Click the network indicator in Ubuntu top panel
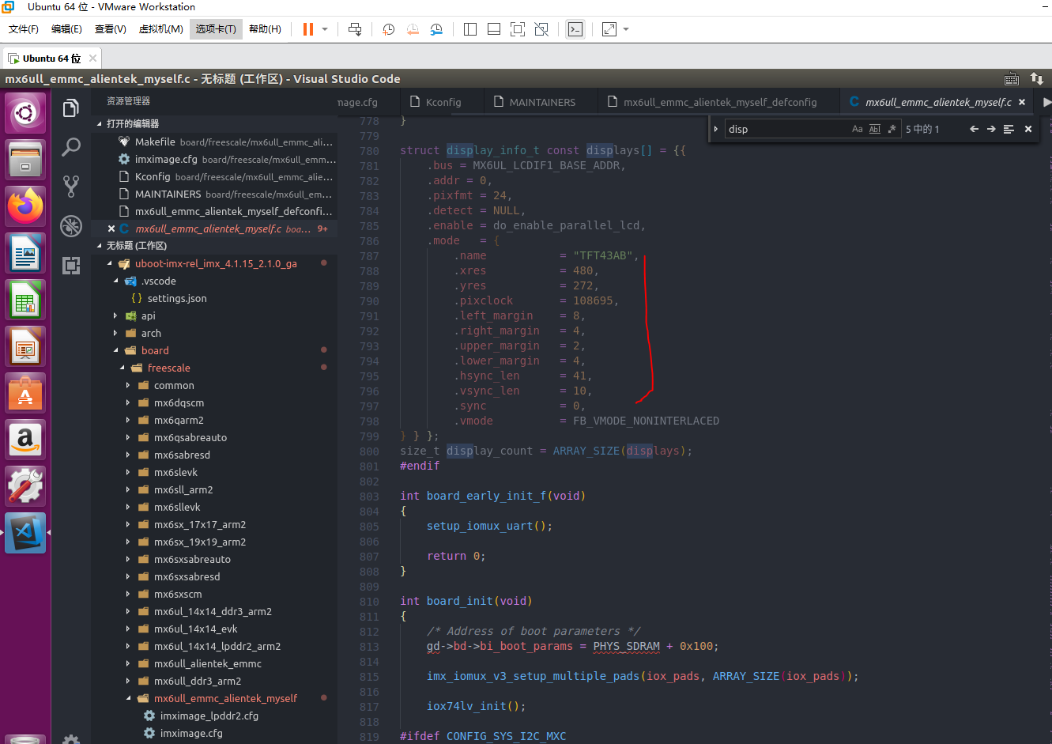The width and height of the screenshot is (1052, 744). [x=1037, y=79]
